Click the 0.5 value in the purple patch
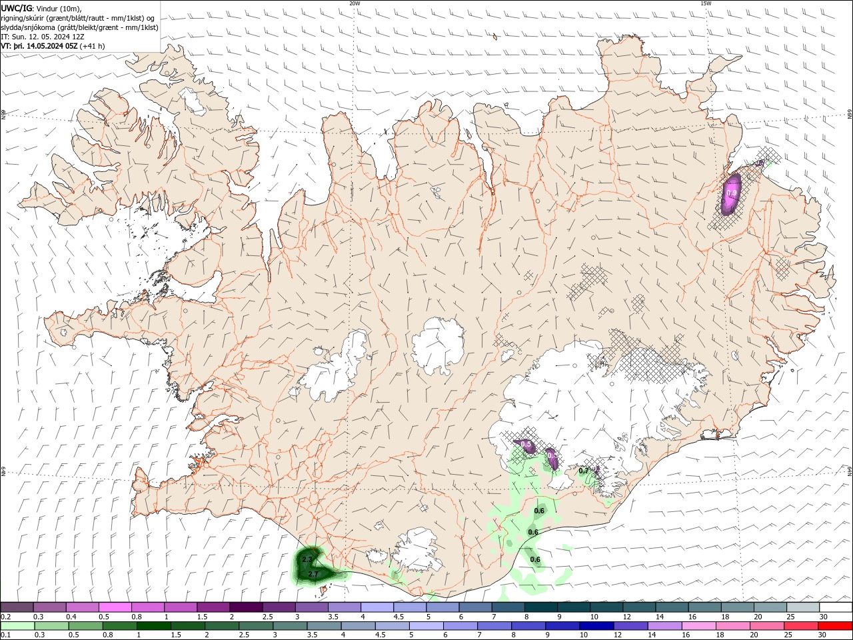Screen dimensions: 853x640 pyautogui.click(x=526, y=444)
